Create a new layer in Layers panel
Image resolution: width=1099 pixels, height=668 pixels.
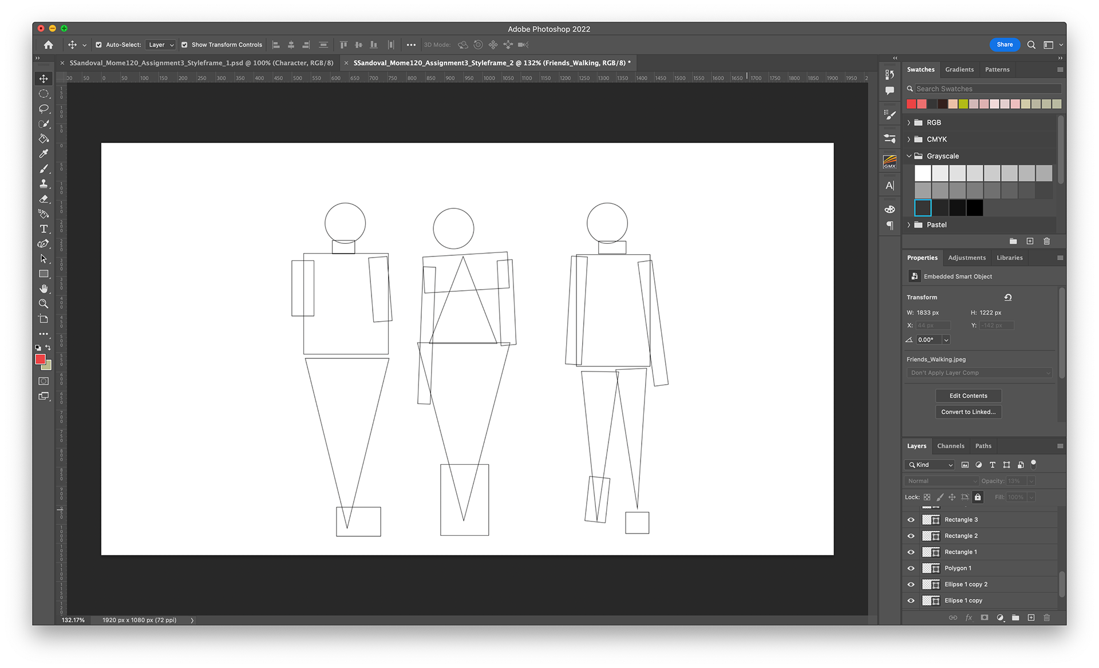(x=1031, y=618)
